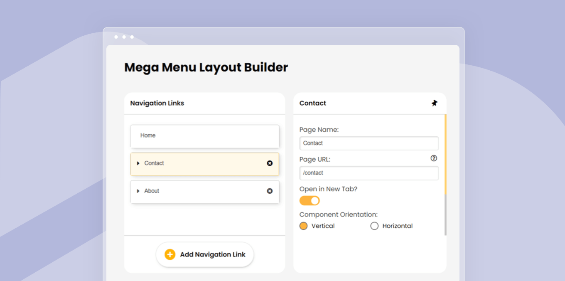The width and height of the screenshot is (565, 281).
Task: Click the pin icon in Contact panel header
Action: click(434, 103)
